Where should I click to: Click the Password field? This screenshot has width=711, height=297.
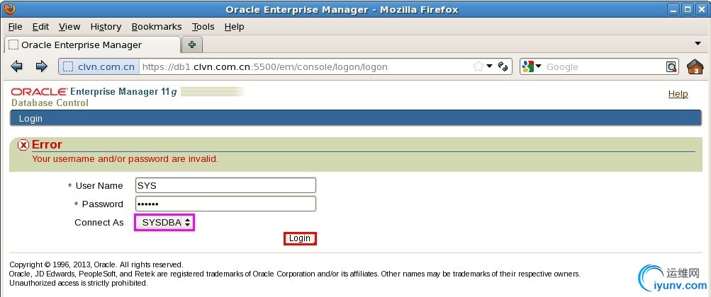[225, 204]
